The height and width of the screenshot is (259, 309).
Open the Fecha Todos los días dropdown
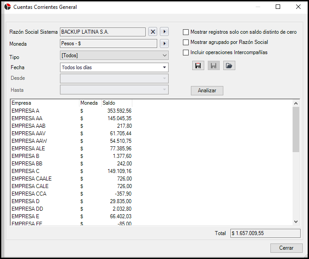(x=114, y=67)
